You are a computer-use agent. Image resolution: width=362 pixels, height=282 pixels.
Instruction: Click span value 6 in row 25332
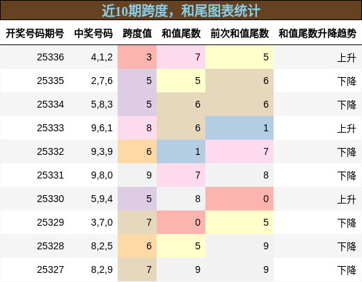(x=137, y=151)
